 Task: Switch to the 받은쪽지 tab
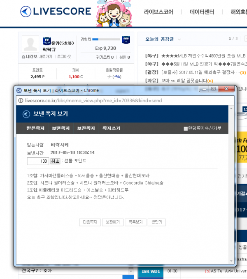[x=35, y=128]
